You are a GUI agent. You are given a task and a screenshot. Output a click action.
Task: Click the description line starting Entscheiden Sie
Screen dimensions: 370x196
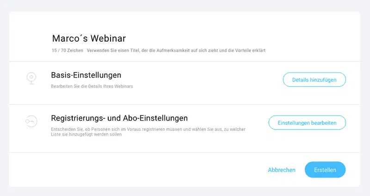(148, 129)
